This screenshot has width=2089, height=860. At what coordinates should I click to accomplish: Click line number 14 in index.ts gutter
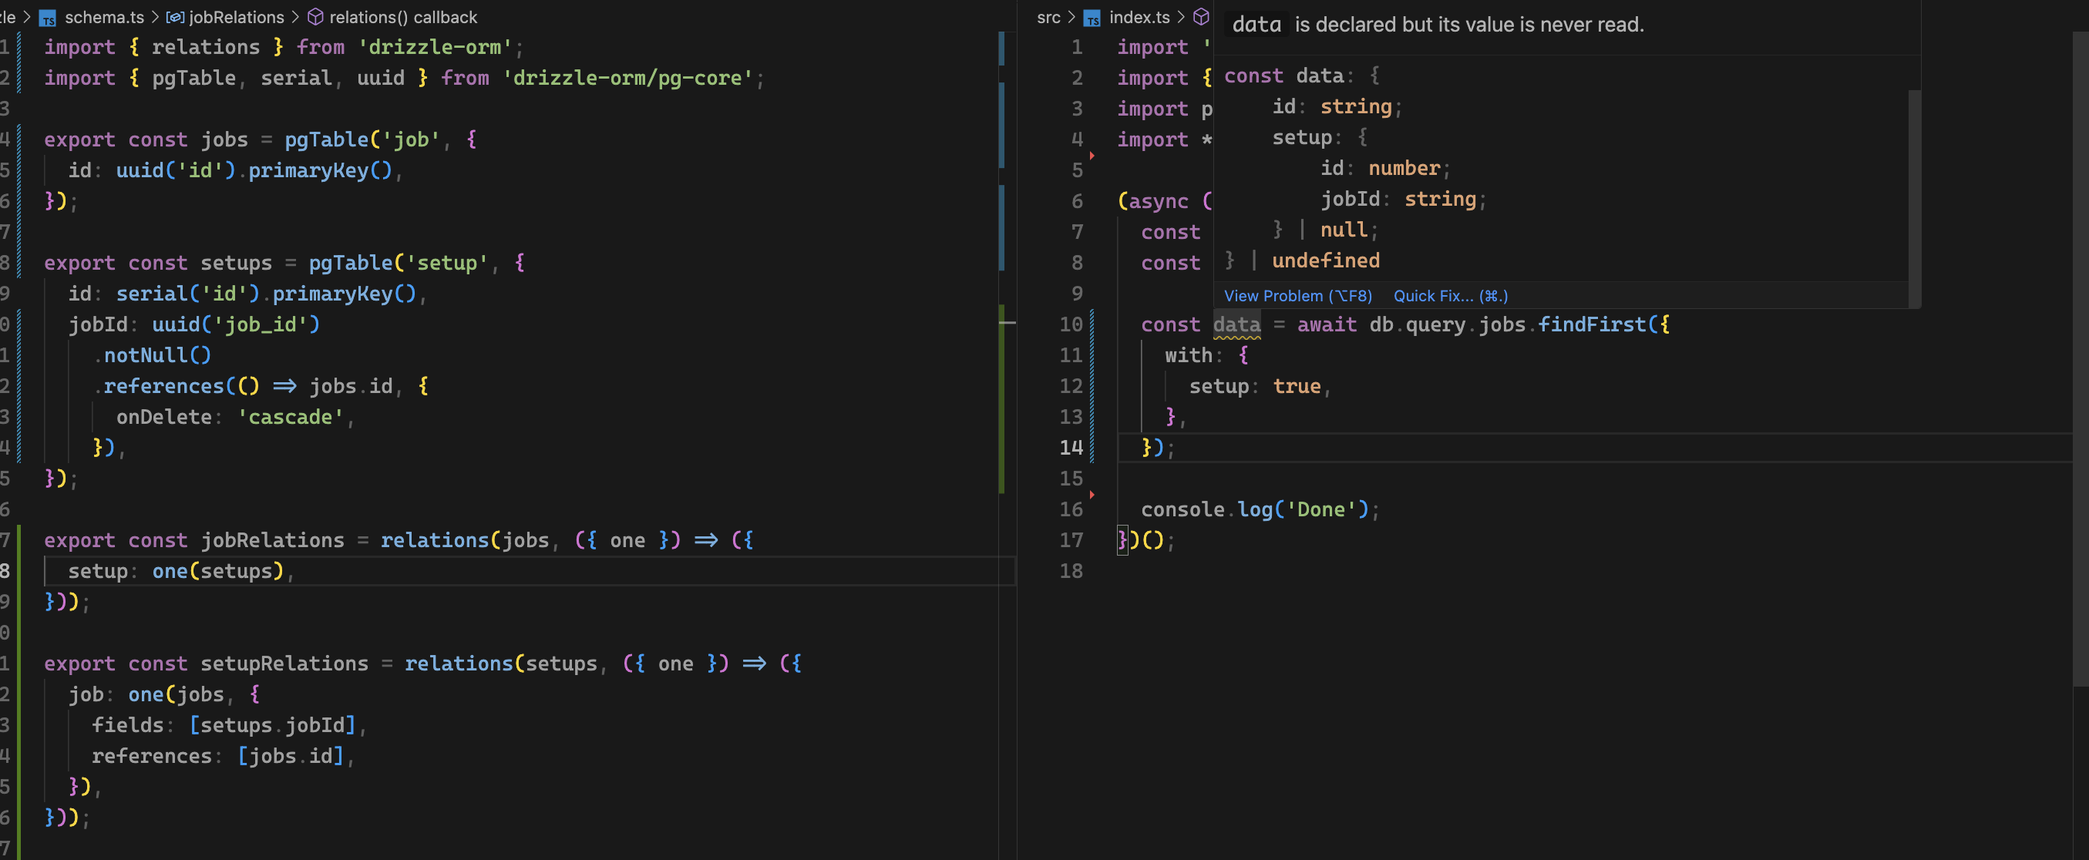[1071, 448]
